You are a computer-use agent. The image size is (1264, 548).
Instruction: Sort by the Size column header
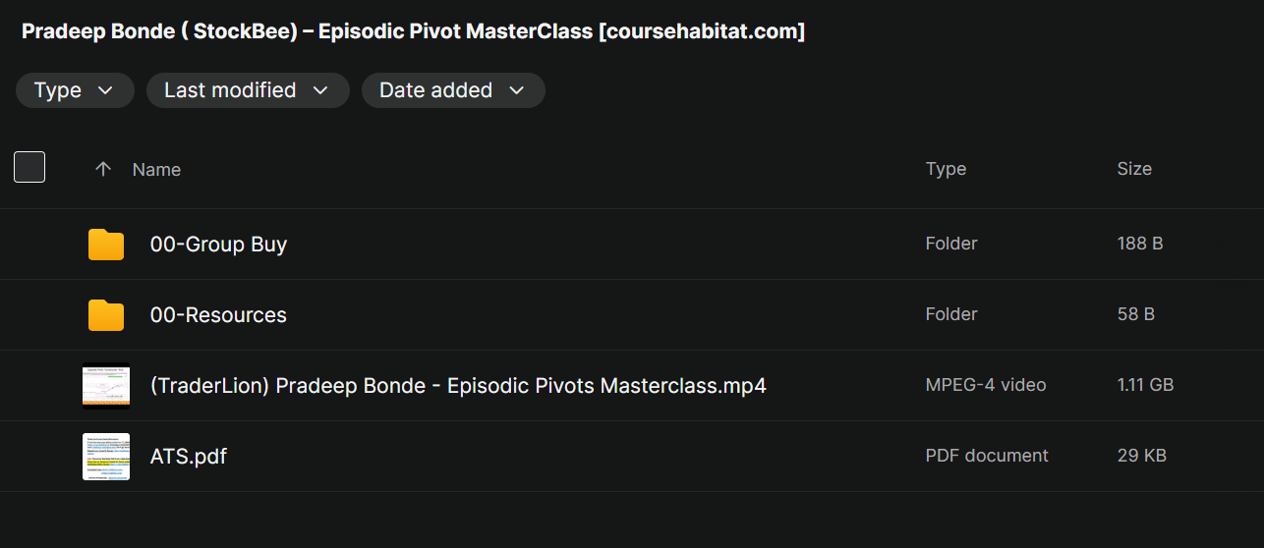1134,169
